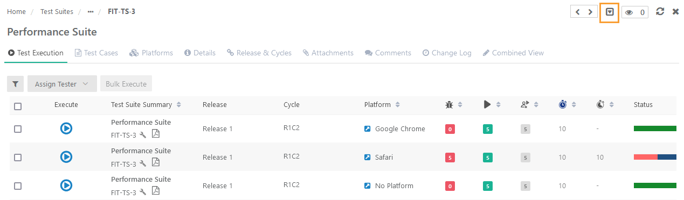This screenshot has height=200, width=684.
Task: Go to Test Suites breadcrumb
Action: pyautogui.click(x=57, y=11)
